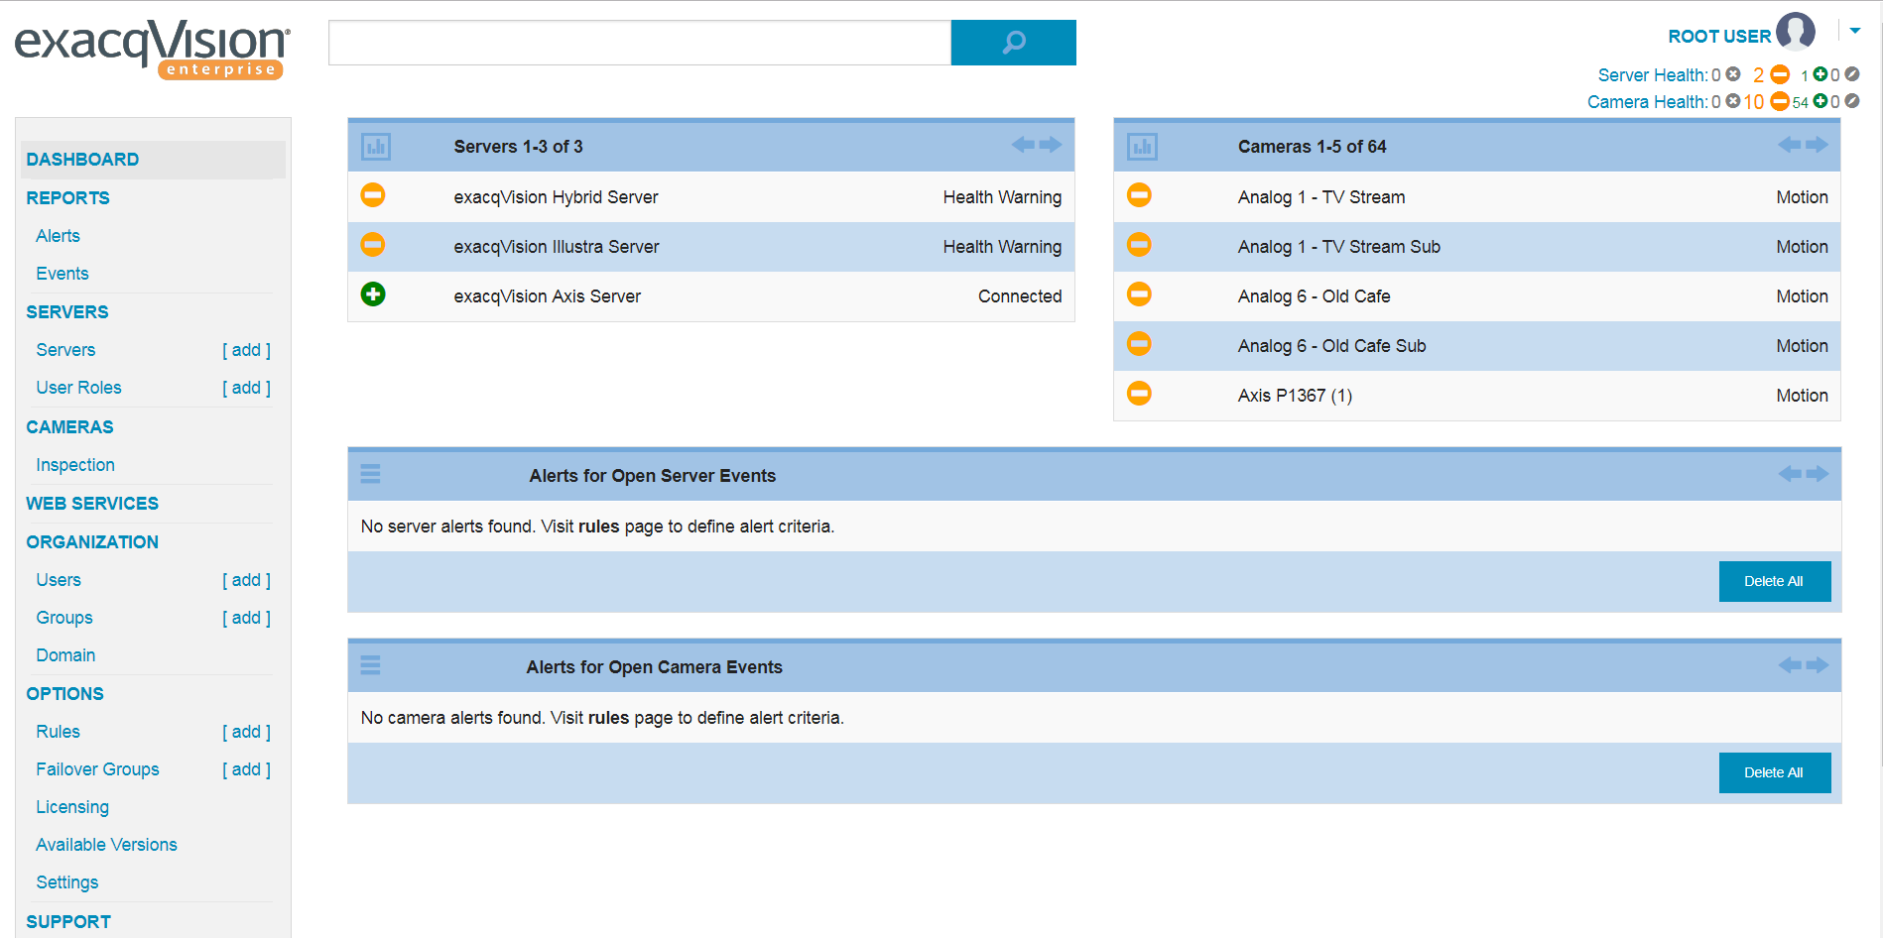Select the search magnifier icon
The height and width of the screenshot is (938, 1883).
[1013, 42]
